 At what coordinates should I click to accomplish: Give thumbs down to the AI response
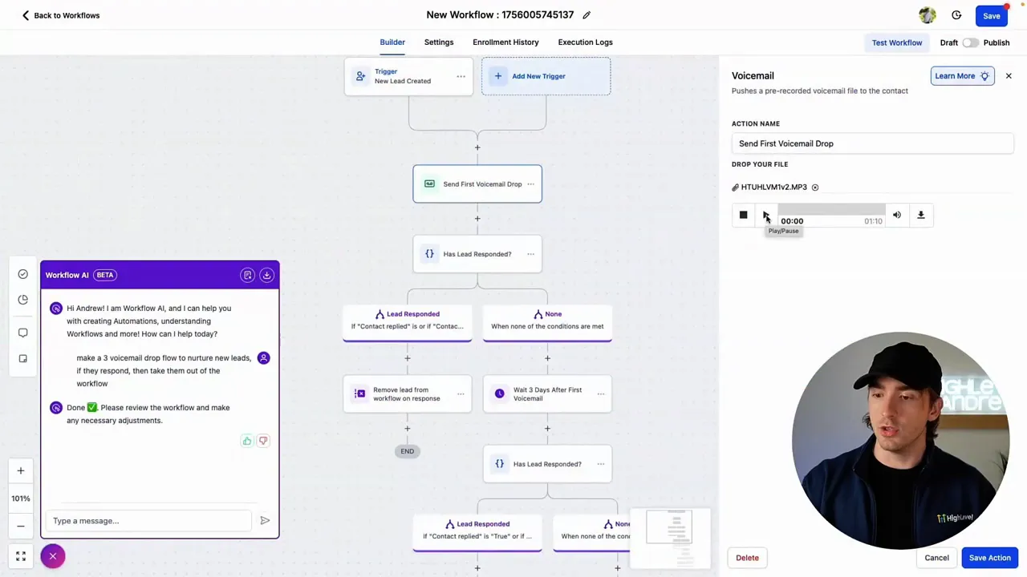(x=262, y=441)
